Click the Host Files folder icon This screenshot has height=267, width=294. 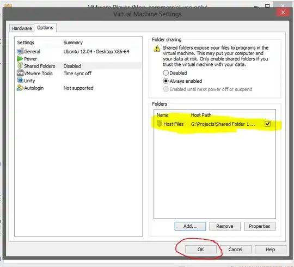pyautogui.click(x=160, y=124)
